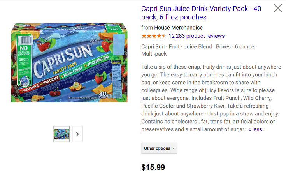Click the Other options dropdown arrow

(174, 148)
